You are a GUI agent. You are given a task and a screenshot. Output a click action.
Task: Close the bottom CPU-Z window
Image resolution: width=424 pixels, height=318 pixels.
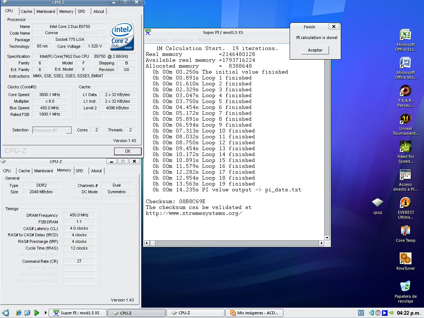point(134,162)
